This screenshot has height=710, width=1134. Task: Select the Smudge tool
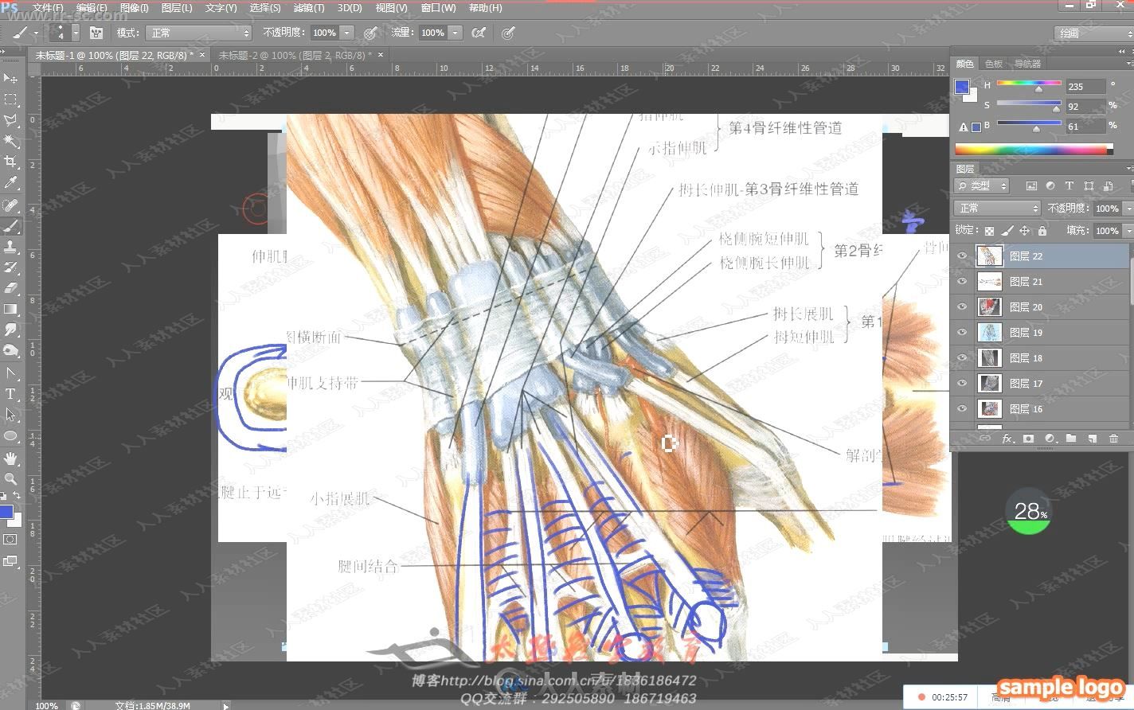pos(10,330)
